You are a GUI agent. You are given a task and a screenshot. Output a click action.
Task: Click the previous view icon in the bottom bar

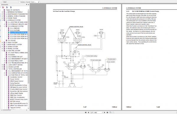click(x=110, y=113)
